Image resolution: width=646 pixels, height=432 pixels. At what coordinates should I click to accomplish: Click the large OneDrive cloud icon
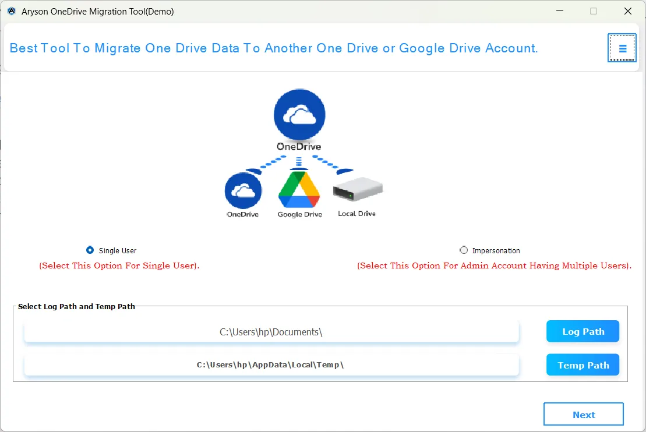pyautogui.click(x=299, y=115)
